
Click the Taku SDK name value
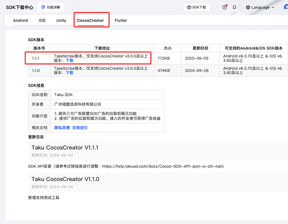click(63, 95)
